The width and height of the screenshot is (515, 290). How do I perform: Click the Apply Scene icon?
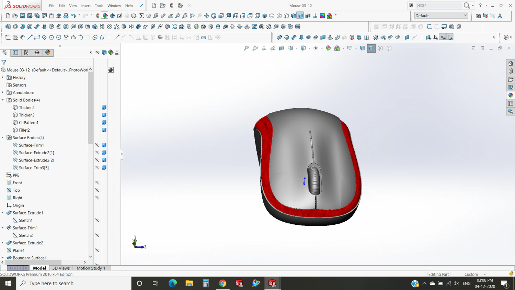337,48
